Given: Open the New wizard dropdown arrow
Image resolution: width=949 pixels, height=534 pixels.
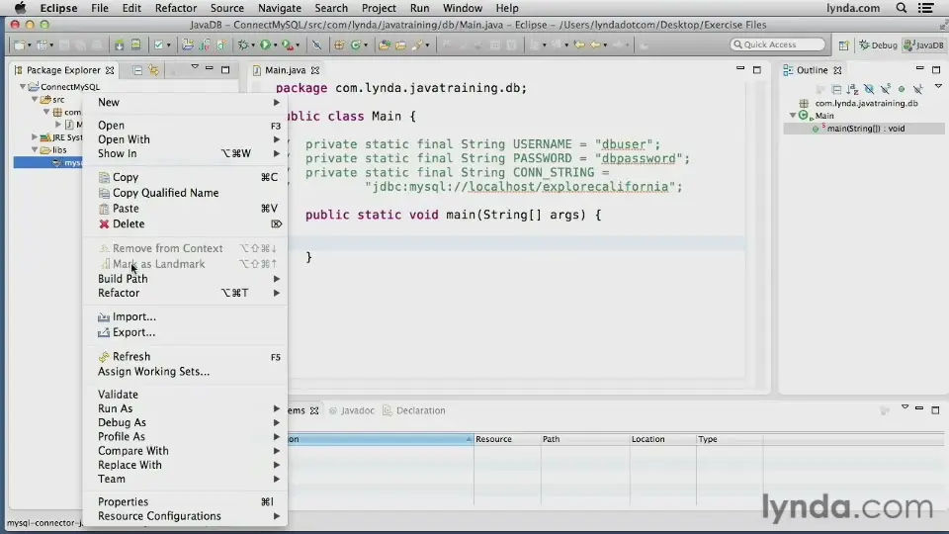Looking at the screenshot, I should pyautogui.click(x=29, y=45).
